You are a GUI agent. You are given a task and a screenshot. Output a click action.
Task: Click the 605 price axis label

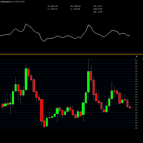pos(136,92)
